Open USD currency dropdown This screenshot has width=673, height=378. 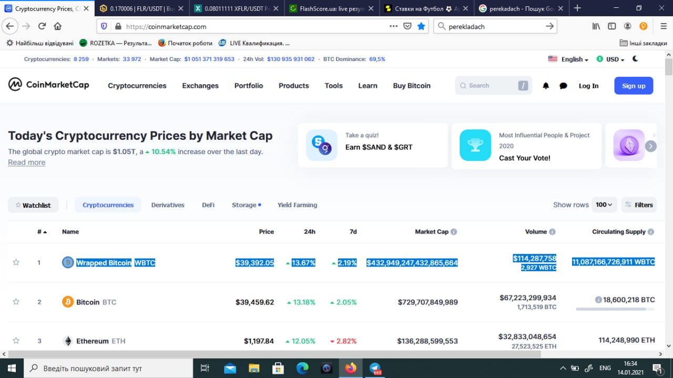tap(610, 59)
